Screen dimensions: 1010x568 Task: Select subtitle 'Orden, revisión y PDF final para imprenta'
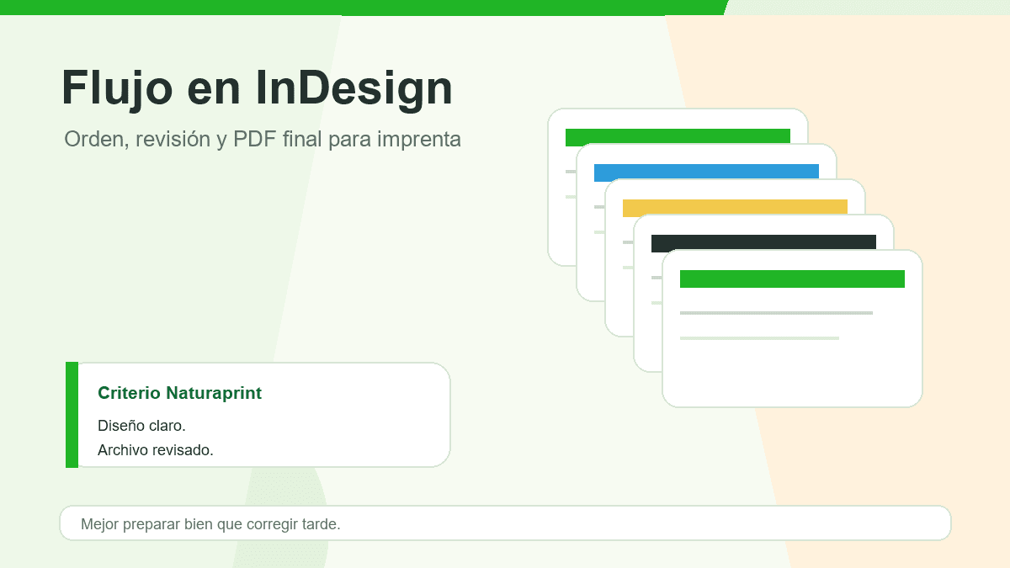(263, 139)
